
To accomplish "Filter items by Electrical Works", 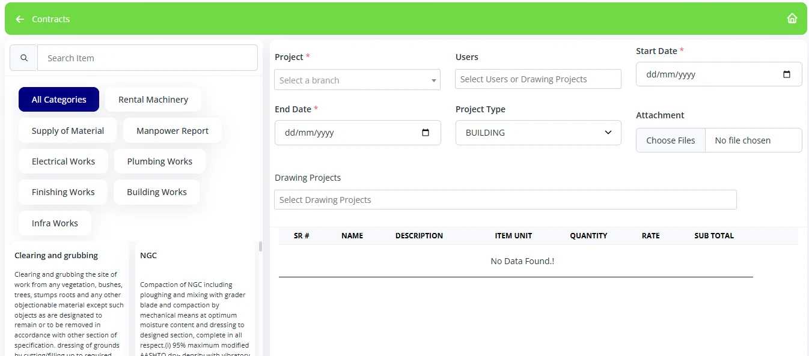I will pyautogui.click(x=63, y=161).
